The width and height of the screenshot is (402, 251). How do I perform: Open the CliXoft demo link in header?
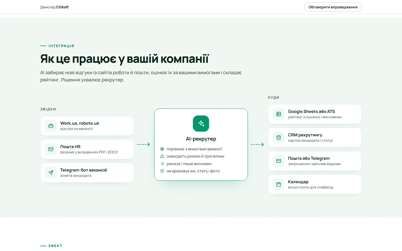click(54, 7)
